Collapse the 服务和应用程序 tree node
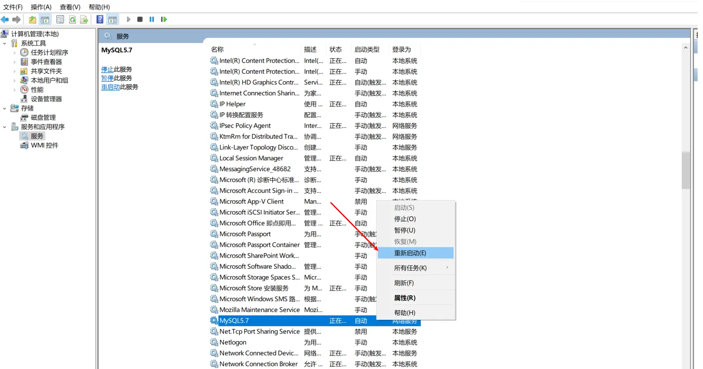This screenshot has width=703, height=369. click(x=5, y=127)
